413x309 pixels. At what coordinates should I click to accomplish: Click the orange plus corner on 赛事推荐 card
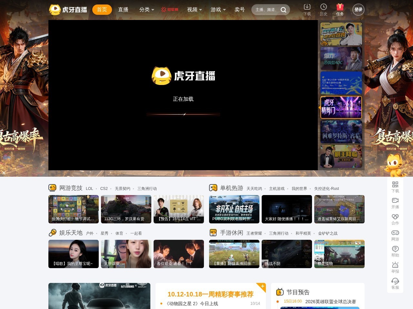click(x=262, y=286)
